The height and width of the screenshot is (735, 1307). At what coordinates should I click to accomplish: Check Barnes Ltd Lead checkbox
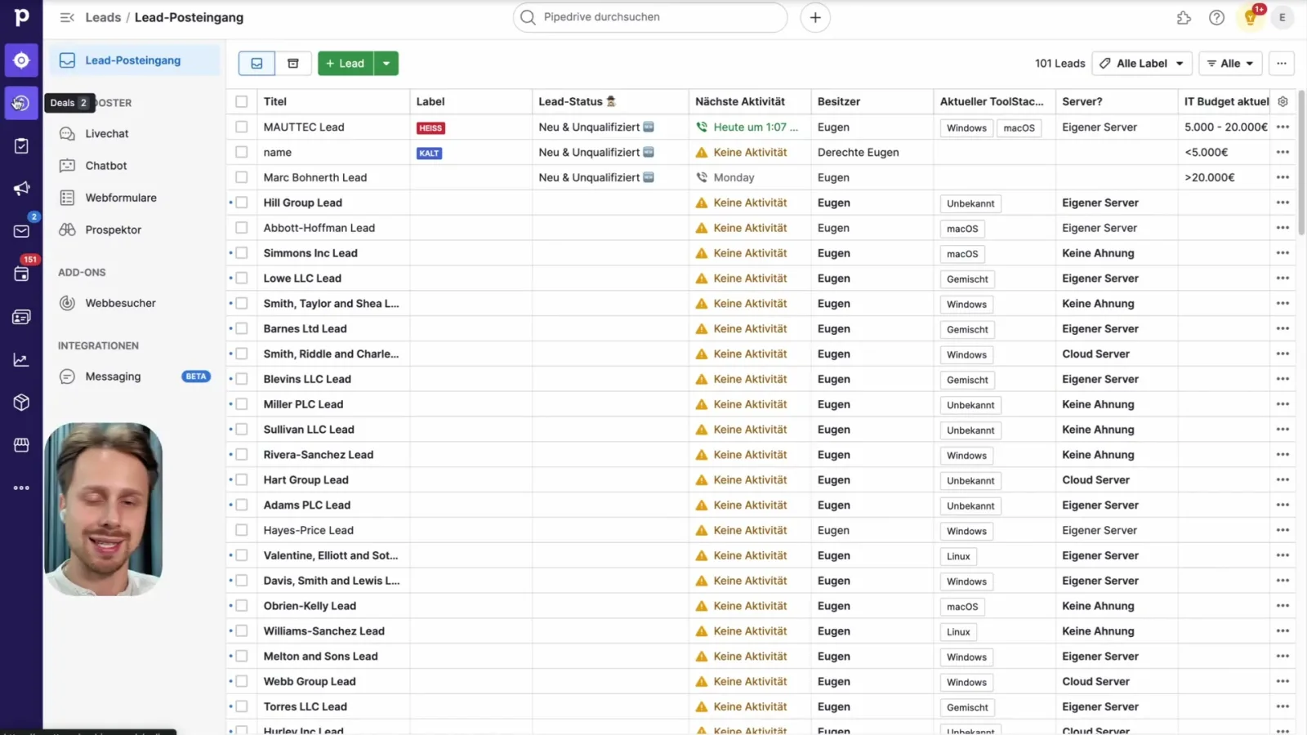point(241,328)
